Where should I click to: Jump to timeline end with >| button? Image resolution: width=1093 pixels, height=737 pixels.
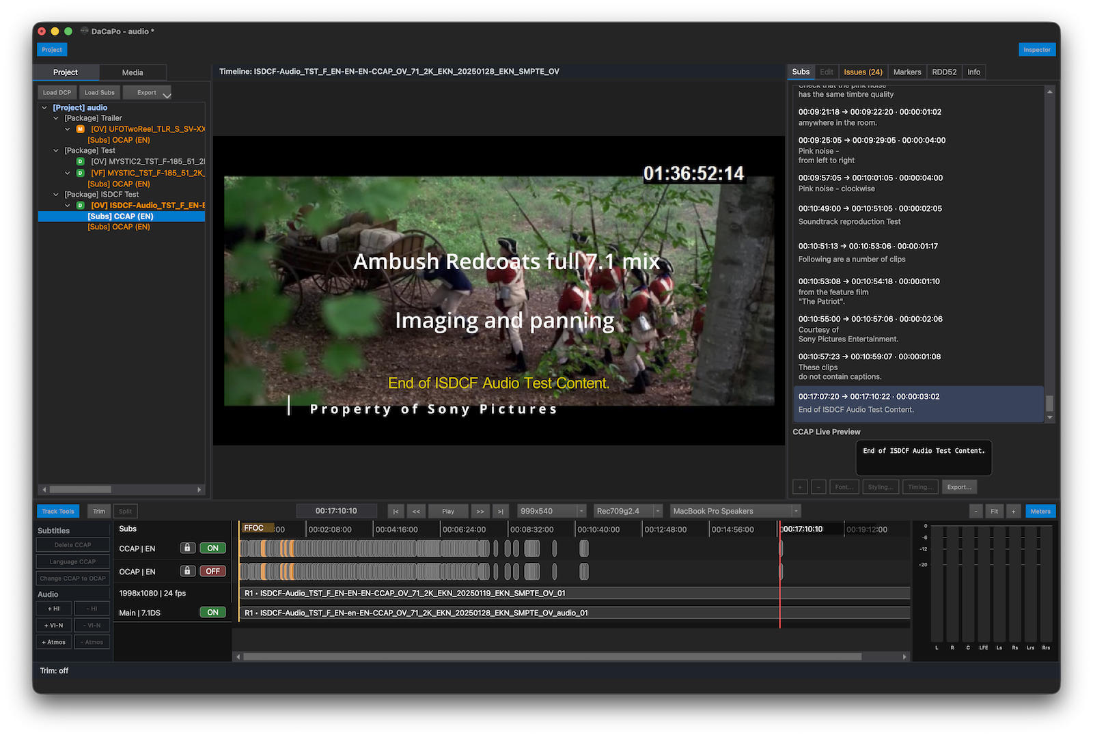pos(501,511)
